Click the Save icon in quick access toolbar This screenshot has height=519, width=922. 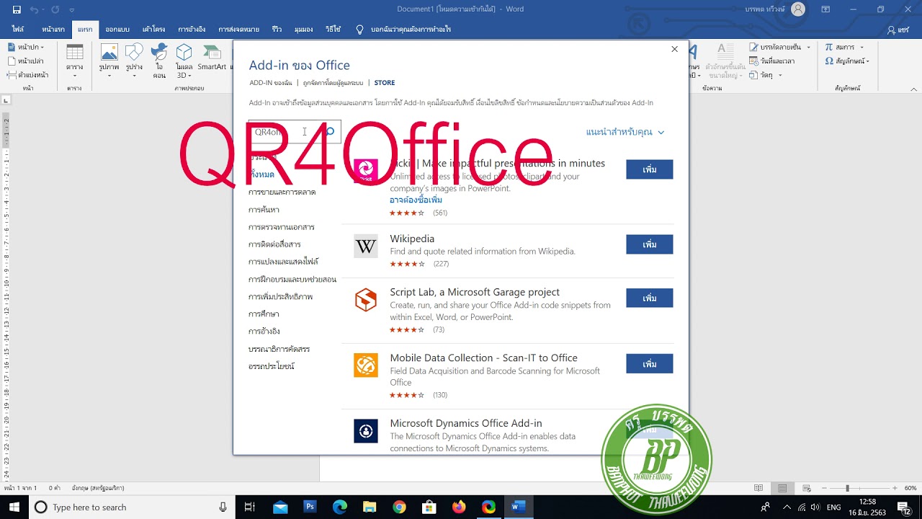(16, 9)
